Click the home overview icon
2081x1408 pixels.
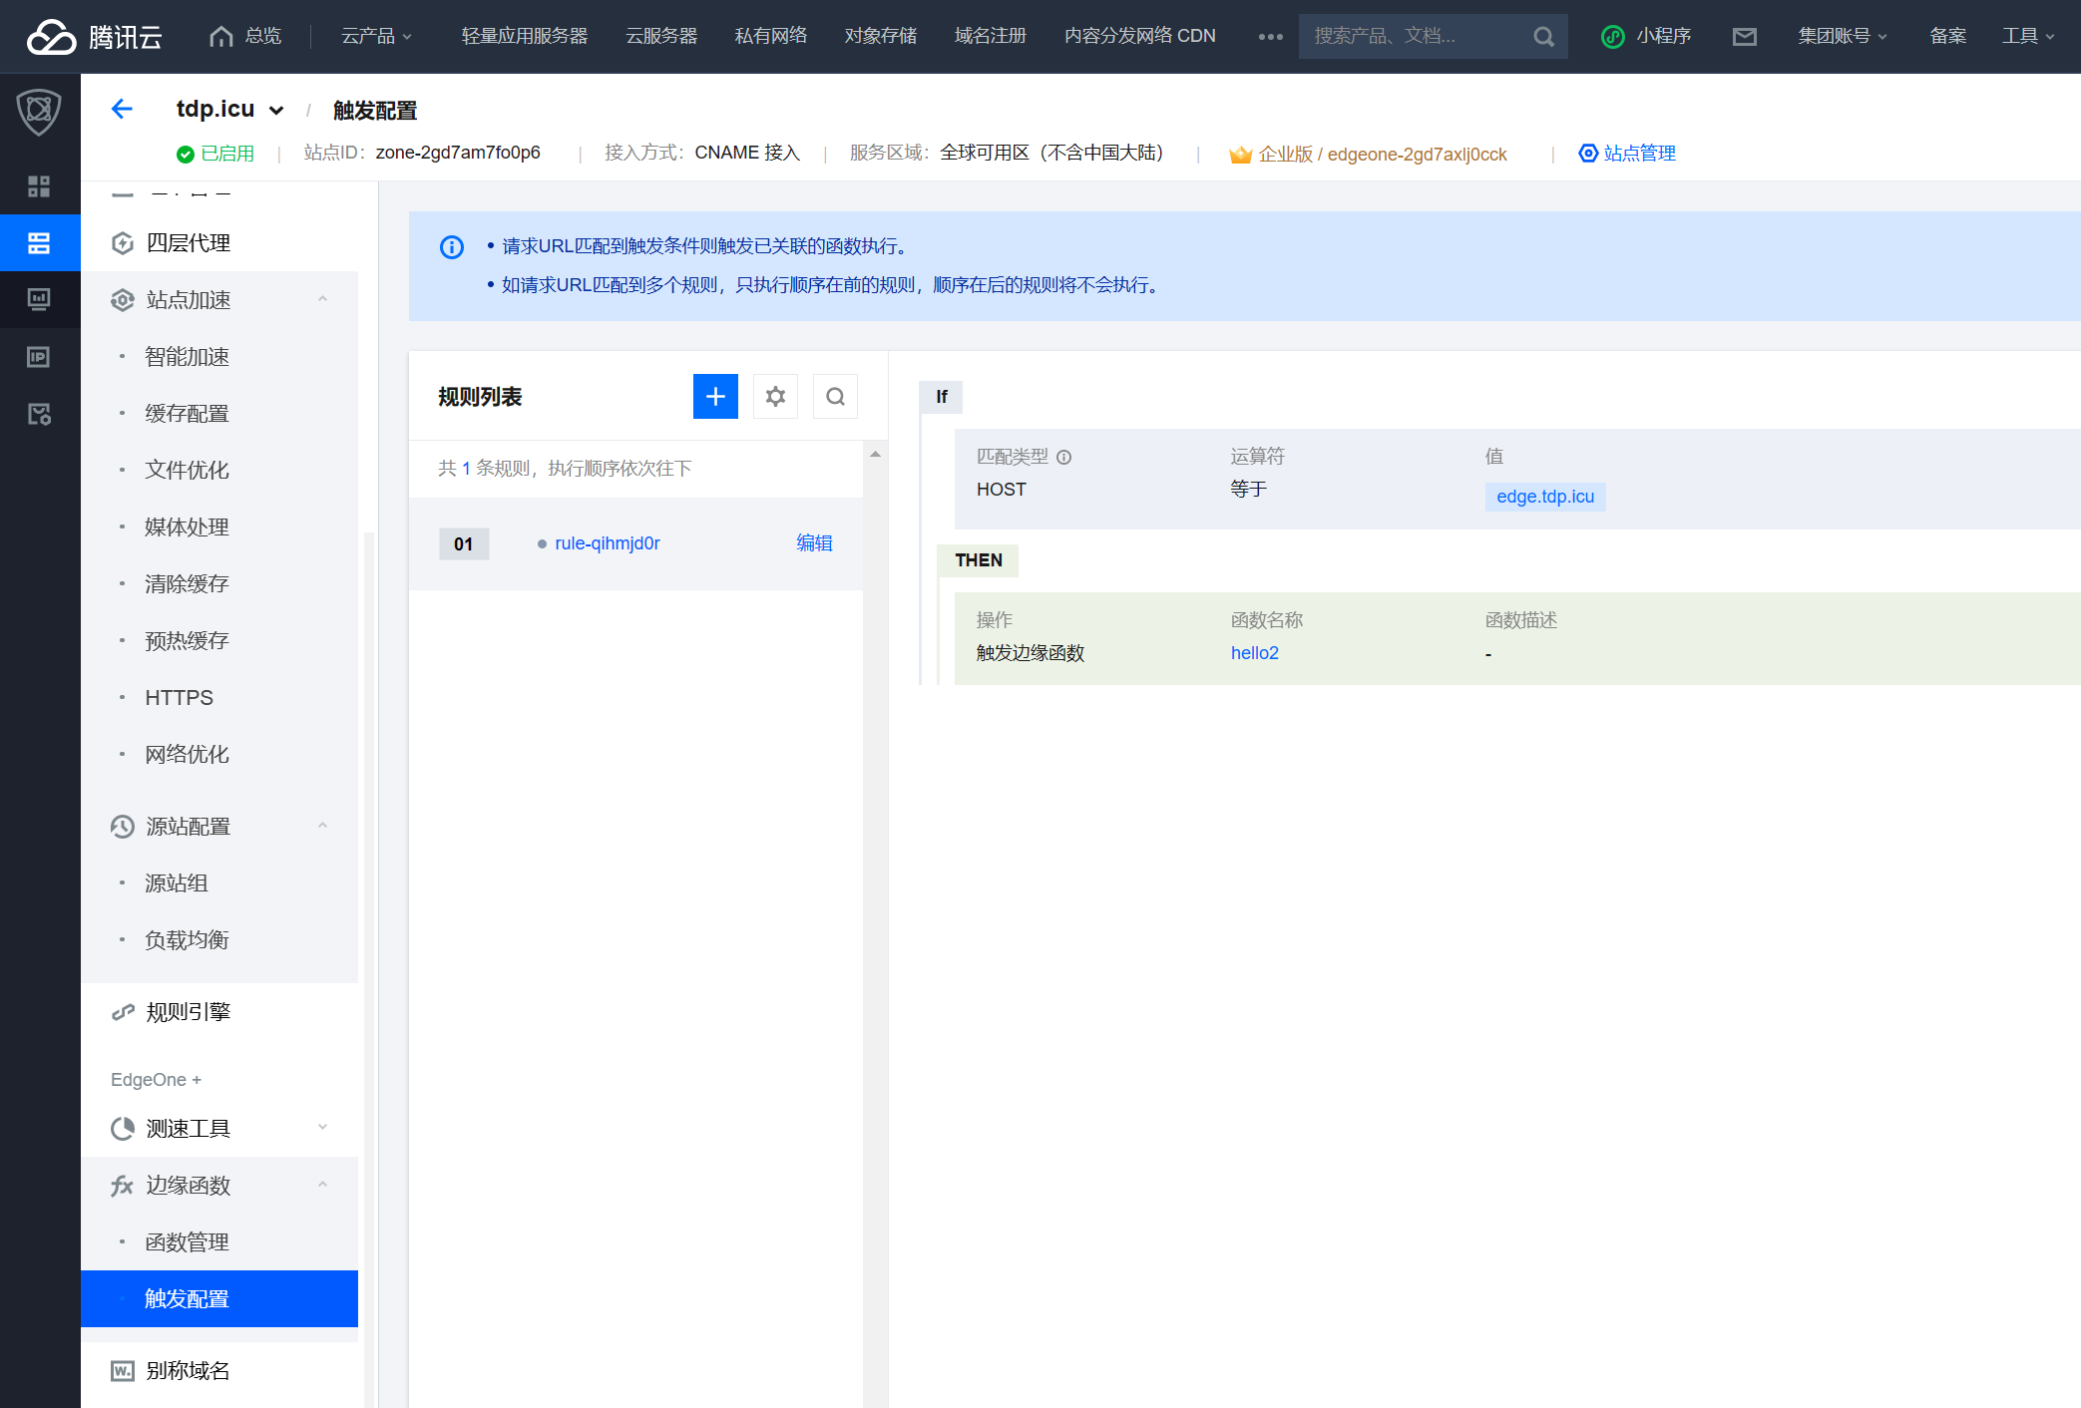221,37
